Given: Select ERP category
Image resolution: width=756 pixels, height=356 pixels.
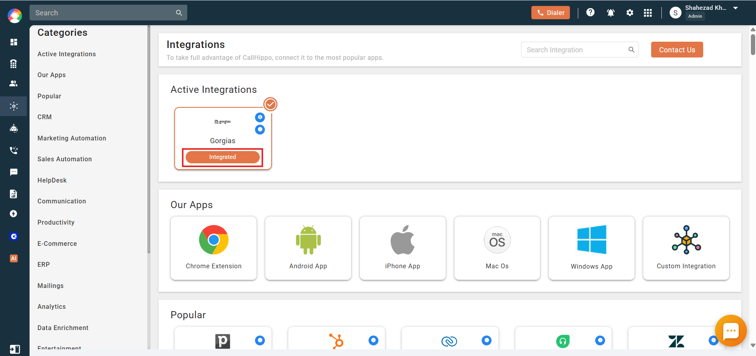Looking at the screenshot, I should pyautogui.click(x=44, y=264).
